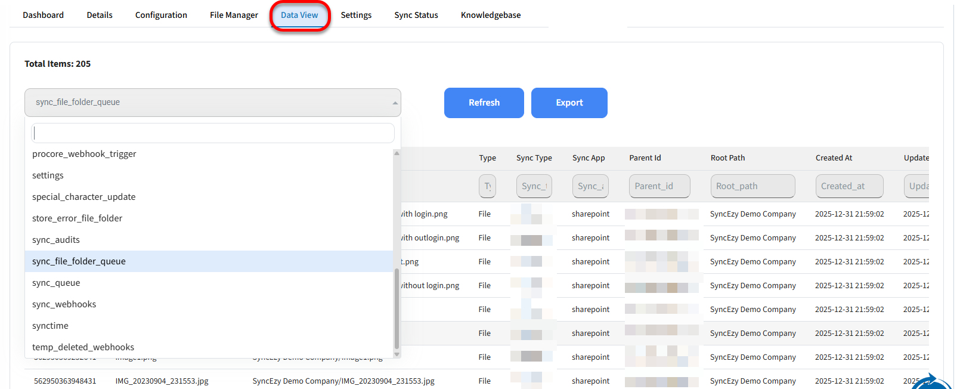Click the dropdown list scroll-up arrow
The height and width of the screenshot is (389, 960).
(397, 153)
